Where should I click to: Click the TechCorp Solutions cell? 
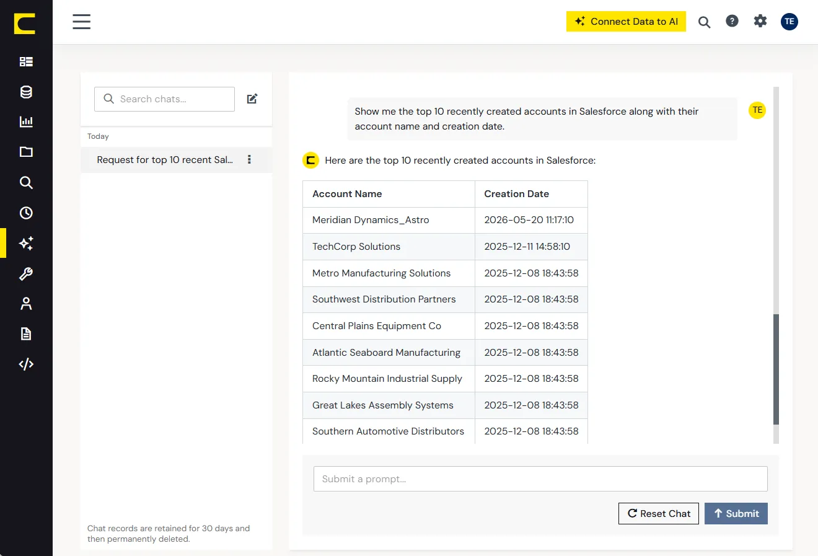(389, 247)
